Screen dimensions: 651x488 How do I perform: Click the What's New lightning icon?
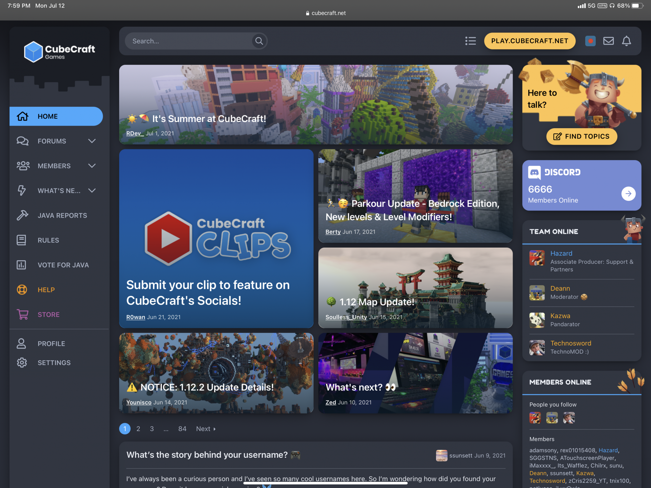(22, 190)
